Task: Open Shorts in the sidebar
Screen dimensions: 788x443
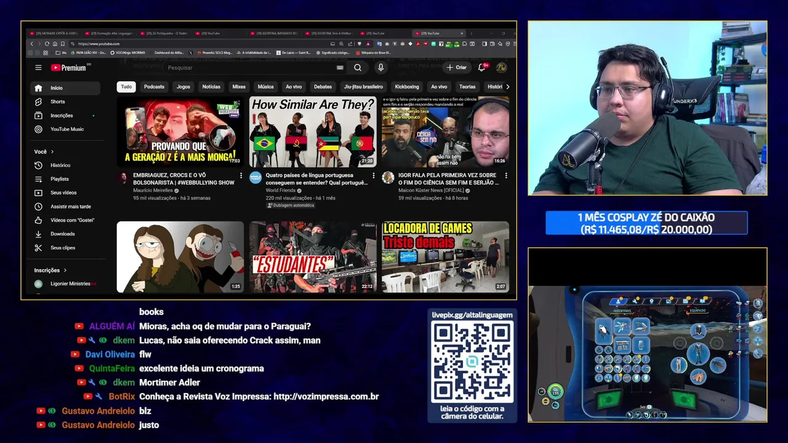Action: (x=65, y=102)
